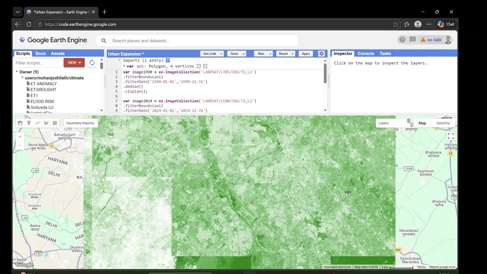Open the ET ANOMALY script
Screen dimensions: 487x274
pyautogui.click(x=43, y=84)
